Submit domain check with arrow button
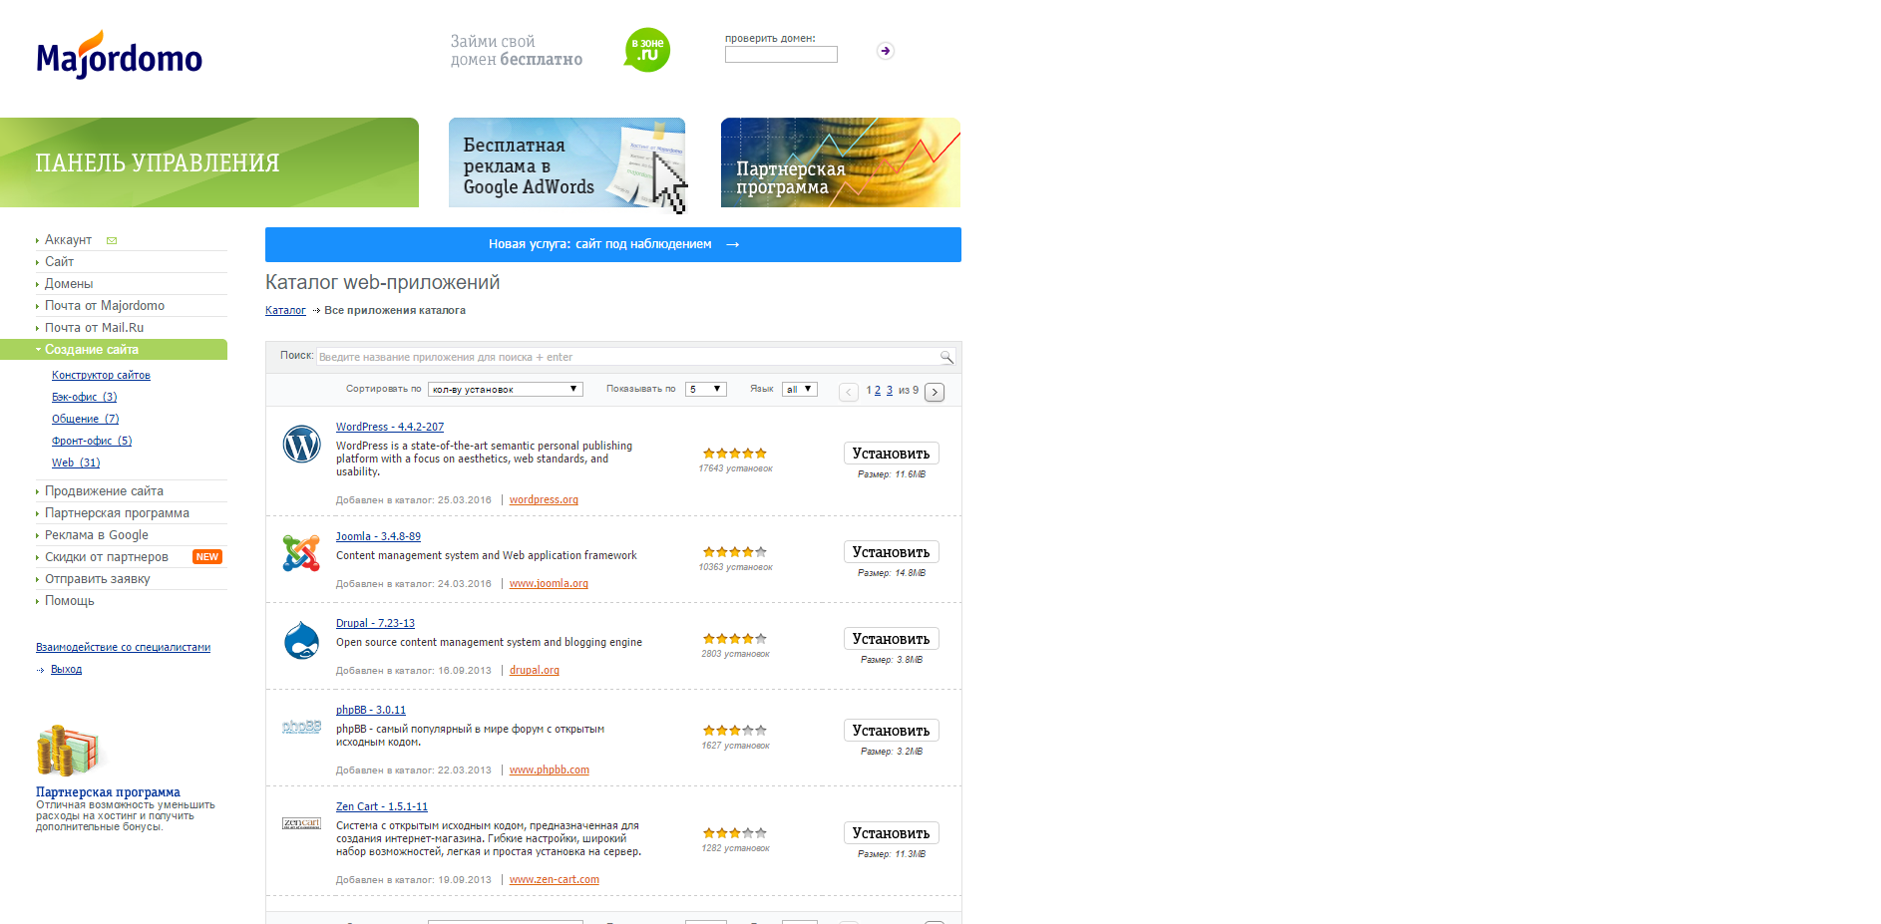This screenshot has width=1881, height=924. point(886,51)
